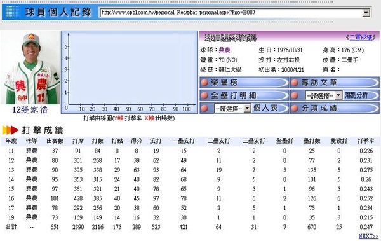This screenshot has width=381, height=241.
Task: Open the 興農 team link in player info
Action: (224, 50)
